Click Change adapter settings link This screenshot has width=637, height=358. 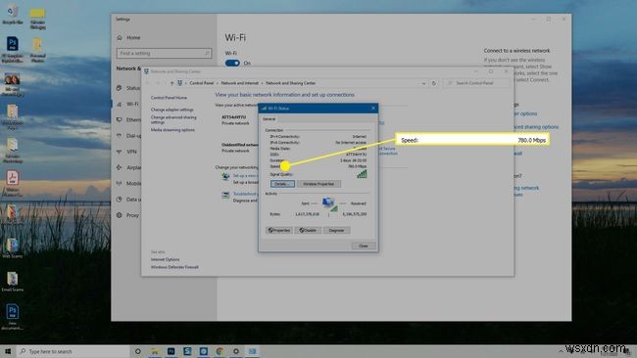171,110
